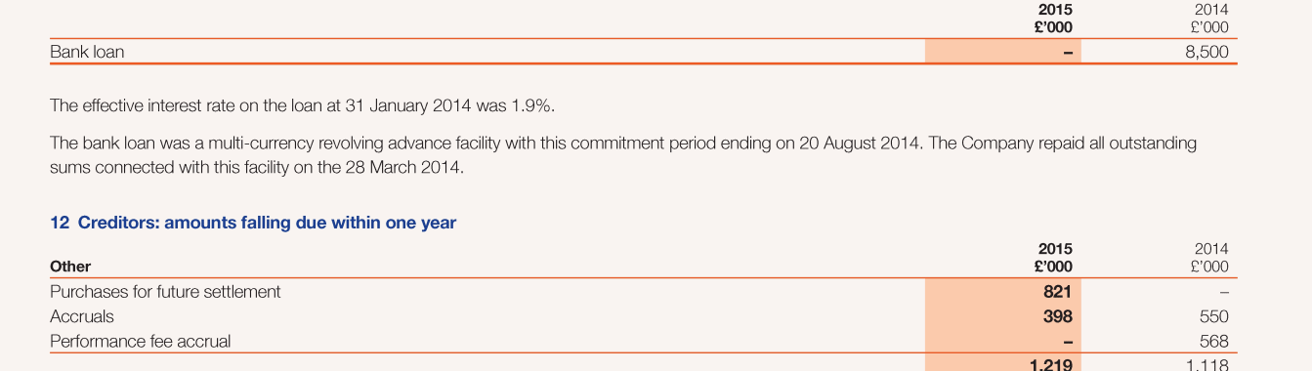
Task: Click the Bank loan row label
Action: pyautogui.click(x=87, y=52)
